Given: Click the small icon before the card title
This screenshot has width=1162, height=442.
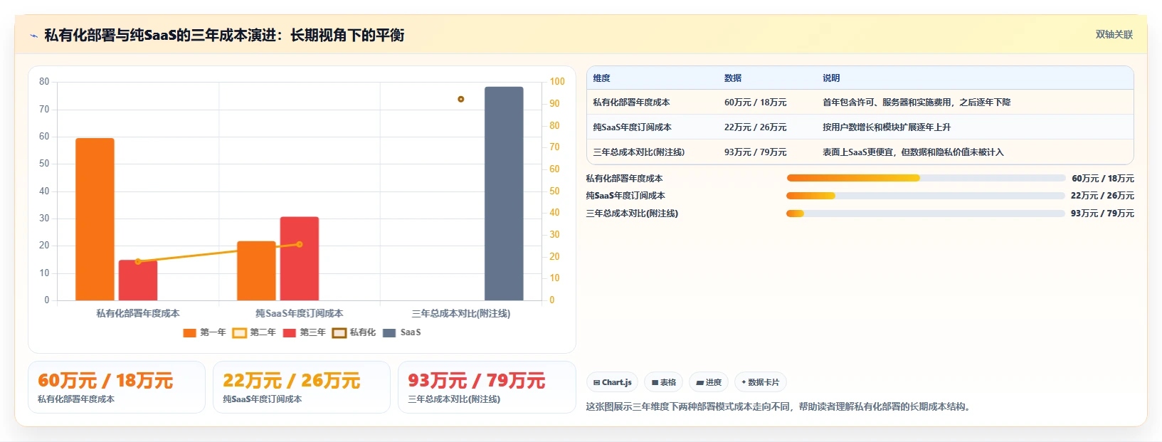Looking at the screenshot, I should pyautogui.click(x=33, y=36).
